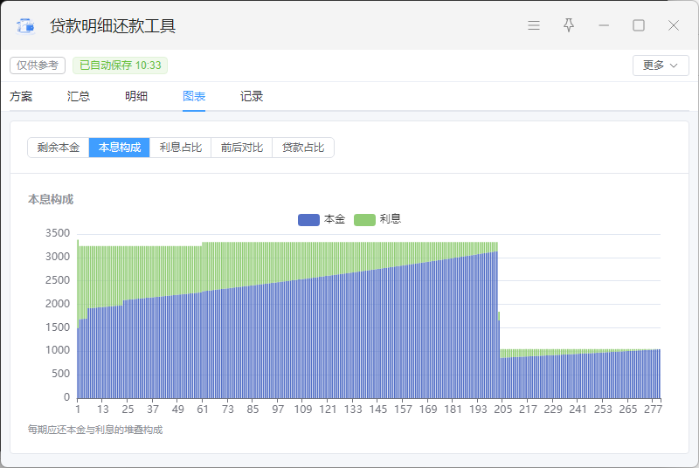
Task: Open the hamburger menu icon
Action: pos(534,25)
